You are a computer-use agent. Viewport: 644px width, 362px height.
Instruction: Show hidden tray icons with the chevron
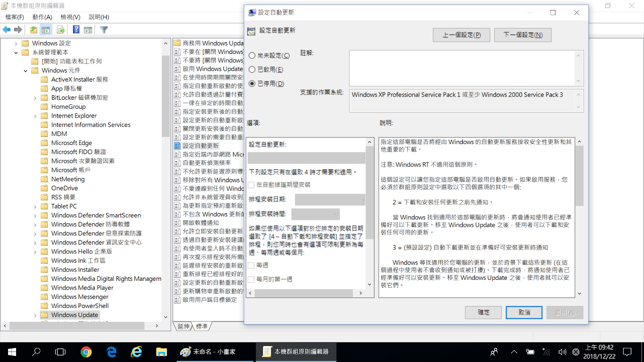pyautogui.click(x=514, y=352)
